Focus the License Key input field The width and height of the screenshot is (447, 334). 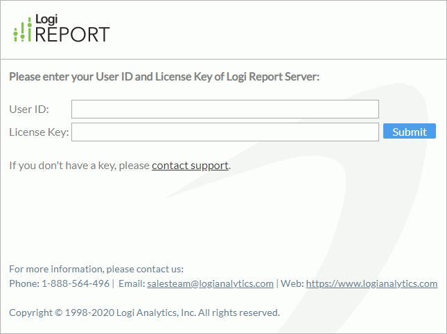225,132
